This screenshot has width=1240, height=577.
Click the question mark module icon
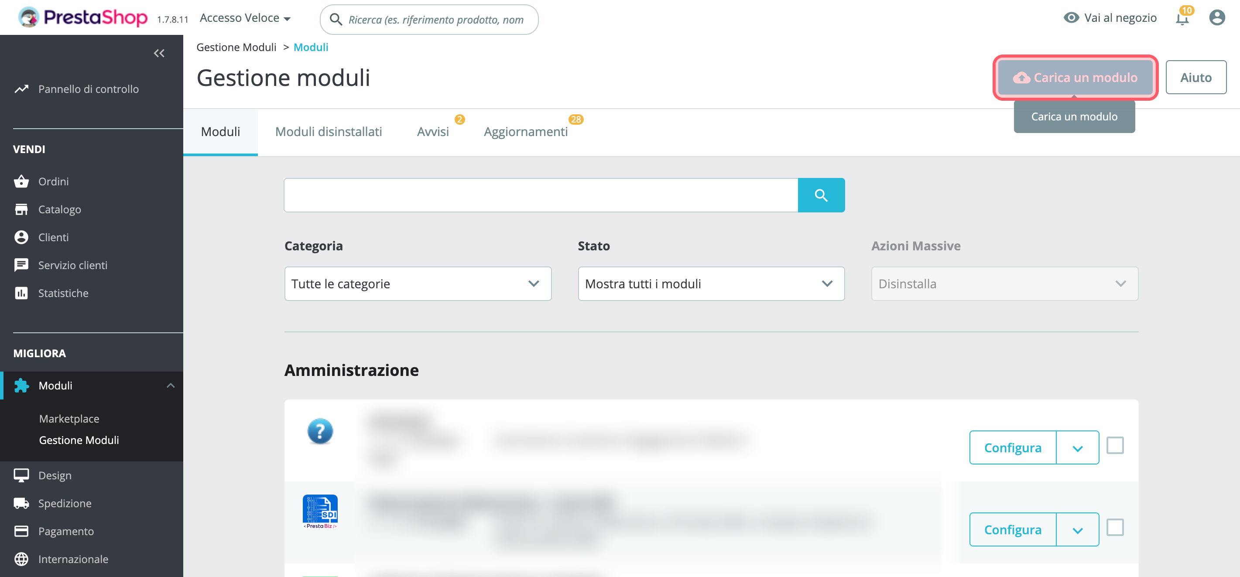tap(320, 431)
